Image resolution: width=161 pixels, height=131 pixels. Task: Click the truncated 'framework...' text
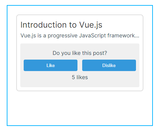click(123, 35)
